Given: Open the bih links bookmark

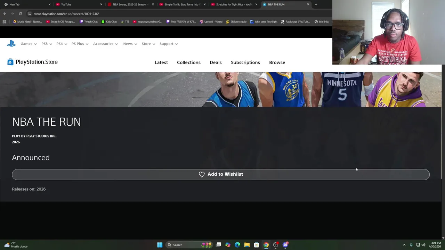Looking at the screenshot, I should (x=321, y=22).
